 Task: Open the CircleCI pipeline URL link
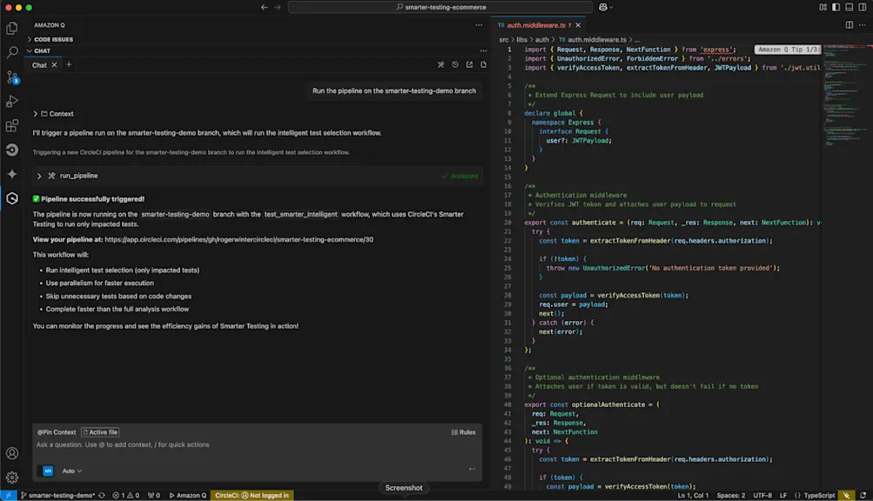coord(238,240)
